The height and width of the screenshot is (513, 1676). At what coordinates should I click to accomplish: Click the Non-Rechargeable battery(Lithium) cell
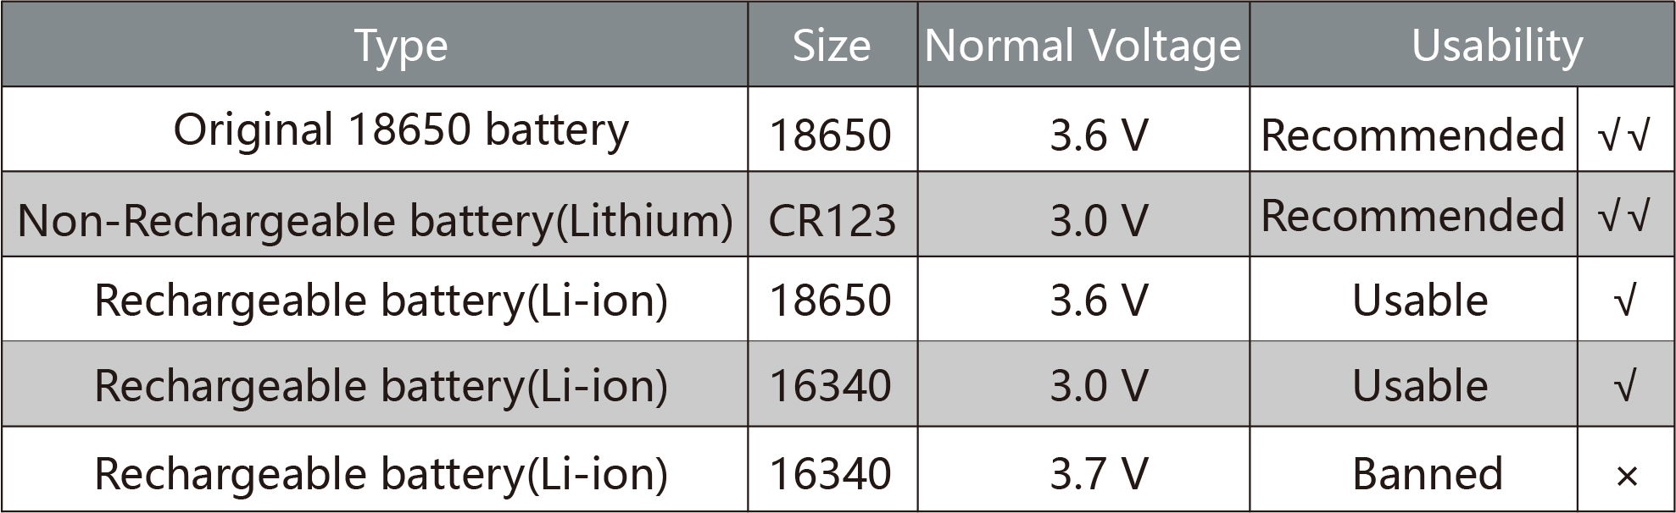375,220
